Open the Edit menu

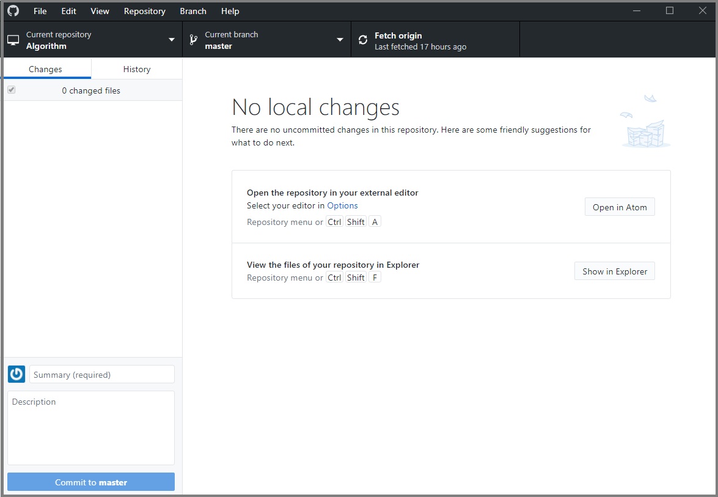[68, 11]
